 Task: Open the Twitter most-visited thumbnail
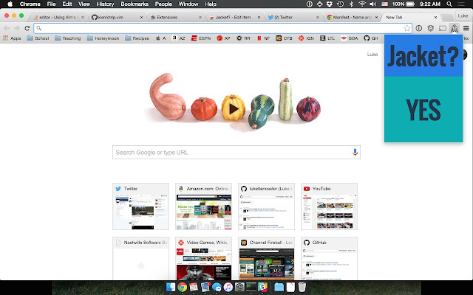coord(140,206)
